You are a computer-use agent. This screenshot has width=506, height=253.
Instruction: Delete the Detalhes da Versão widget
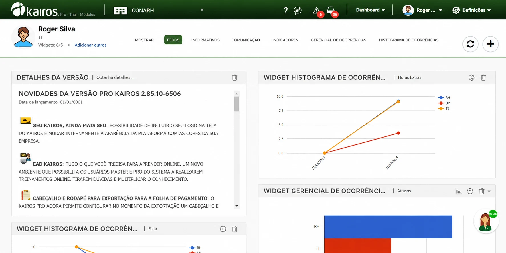tap(234, 77)
